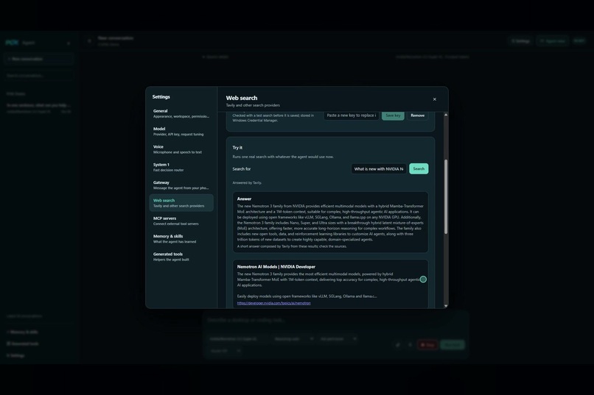Click the 'Web search' panel title
The image size is (594, 395).
pos(242,98)
